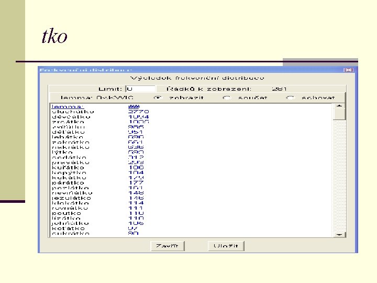Click the frequency value 2770

point(138,112)
